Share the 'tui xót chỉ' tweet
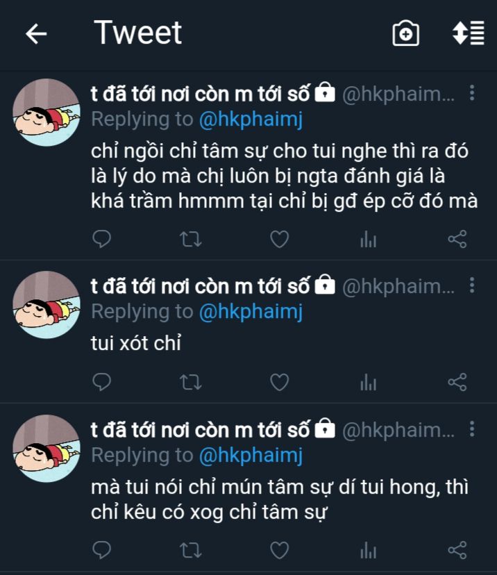The image size is (497, 575). 457,382
